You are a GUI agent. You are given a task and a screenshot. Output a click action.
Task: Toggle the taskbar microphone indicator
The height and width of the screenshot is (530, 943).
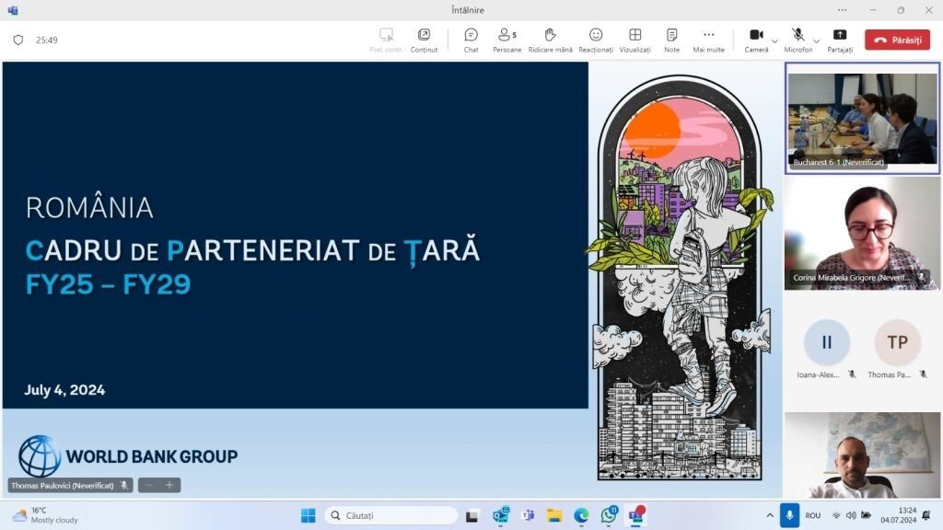pyautogui.click(x=788, y=515)
